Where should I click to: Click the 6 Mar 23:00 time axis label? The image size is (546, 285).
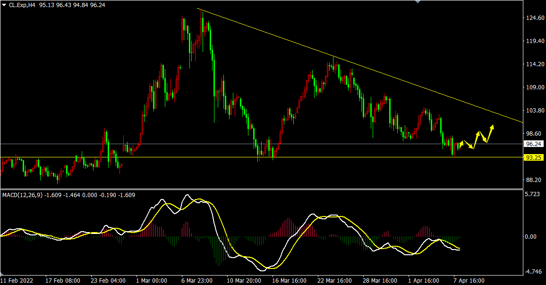pyautogui.click(x=196, y=280)
